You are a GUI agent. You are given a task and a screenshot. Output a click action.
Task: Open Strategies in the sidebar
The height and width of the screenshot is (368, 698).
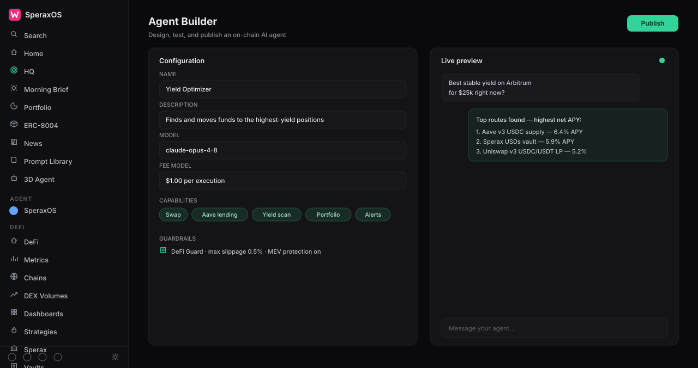(x=40, y=332)
